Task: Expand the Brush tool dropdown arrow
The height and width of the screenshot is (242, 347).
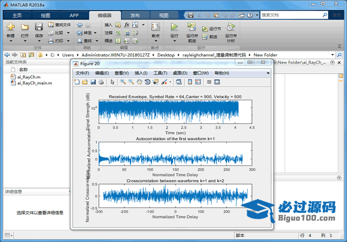Action: (170, 82)
